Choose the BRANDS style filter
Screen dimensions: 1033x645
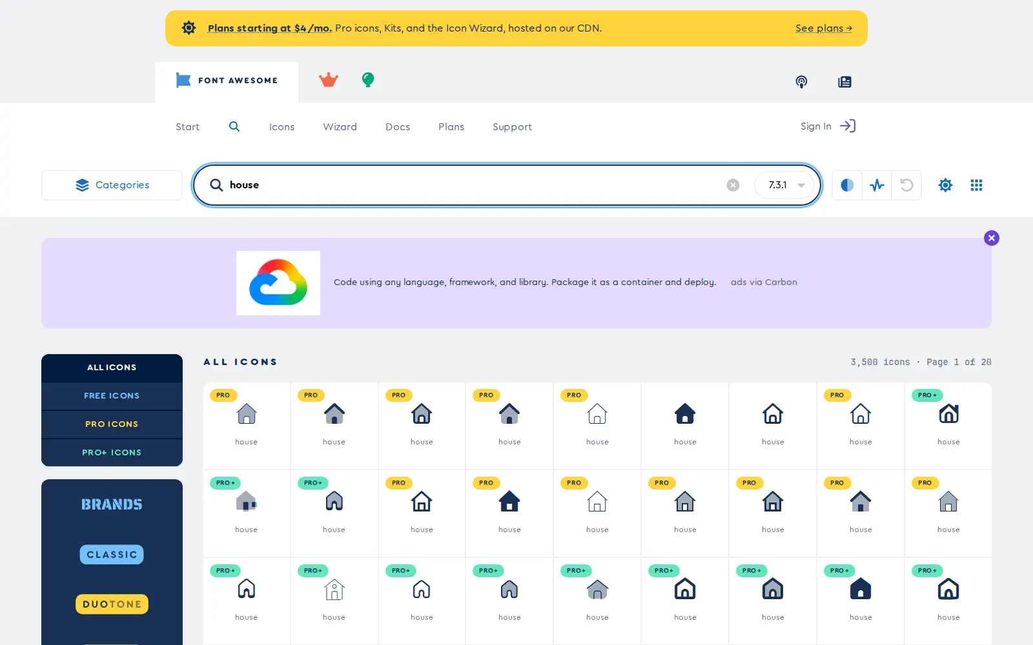pyautogui.click(x=112, y=504)
